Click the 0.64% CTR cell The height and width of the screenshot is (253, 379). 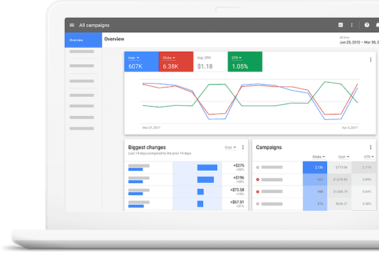(x=364, y=192)
